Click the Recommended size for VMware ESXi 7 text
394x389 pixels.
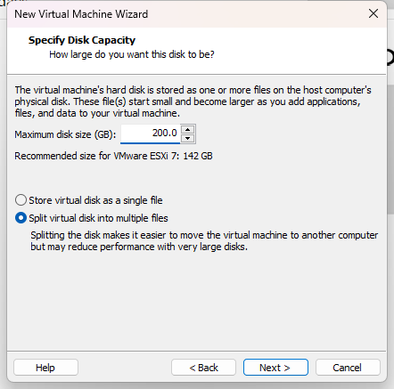click(113, 156)
